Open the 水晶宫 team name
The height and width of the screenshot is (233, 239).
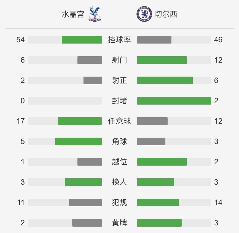[x=73, y=14]
